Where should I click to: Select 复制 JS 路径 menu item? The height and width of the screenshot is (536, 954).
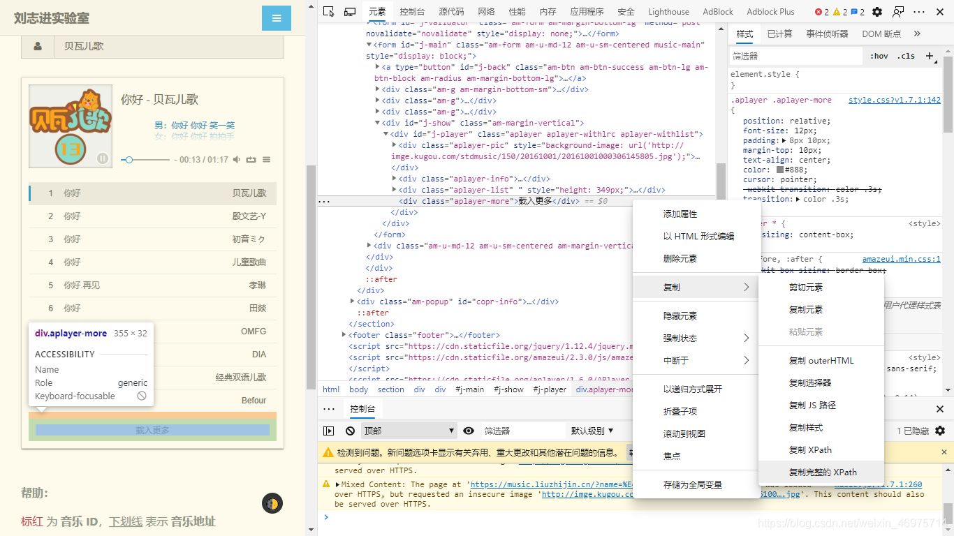tap(821, 405)
